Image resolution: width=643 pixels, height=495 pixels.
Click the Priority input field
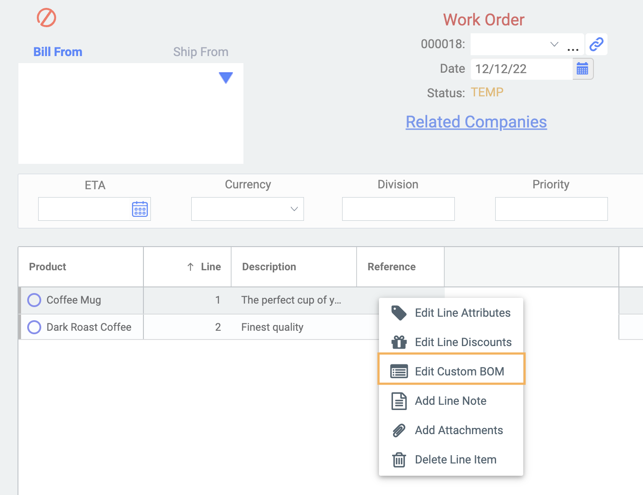[x=551, y=209]
